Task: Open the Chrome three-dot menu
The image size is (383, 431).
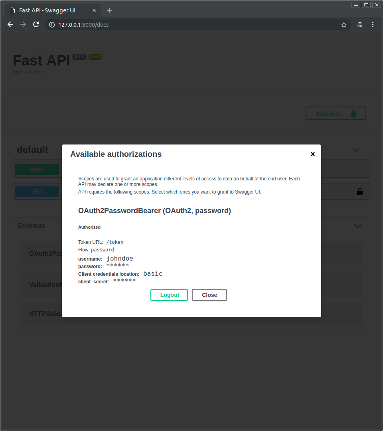Action: click(x=373, y=25)
